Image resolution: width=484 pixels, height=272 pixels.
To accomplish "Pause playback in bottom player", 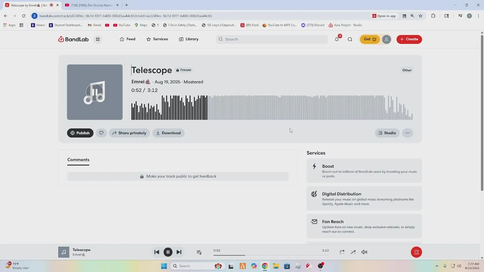I will tap(168, 252).
